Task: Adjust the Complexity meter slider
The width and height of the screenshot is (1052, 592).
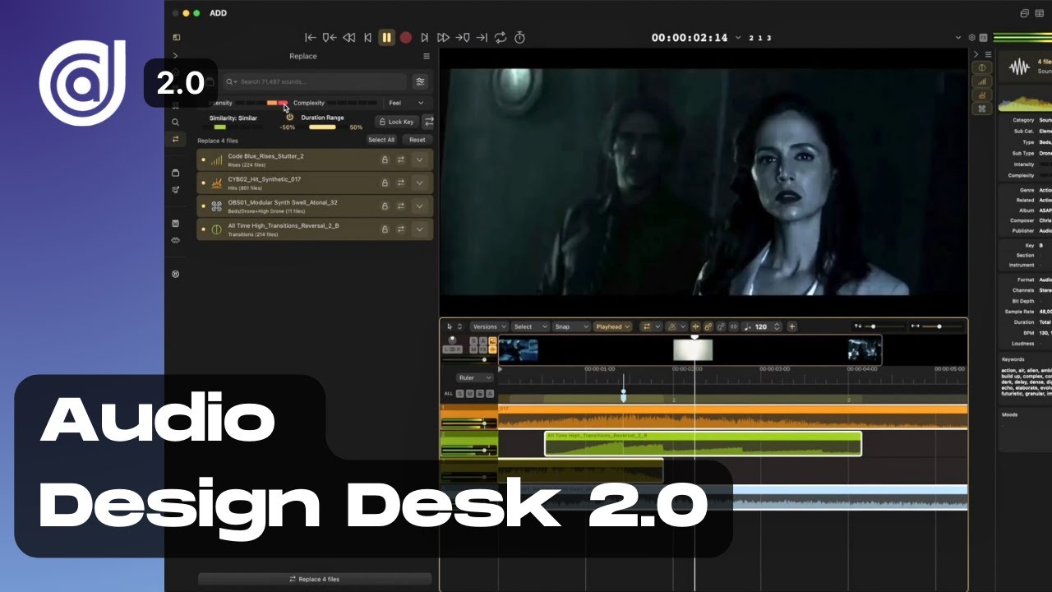Action: click(353, 104)
